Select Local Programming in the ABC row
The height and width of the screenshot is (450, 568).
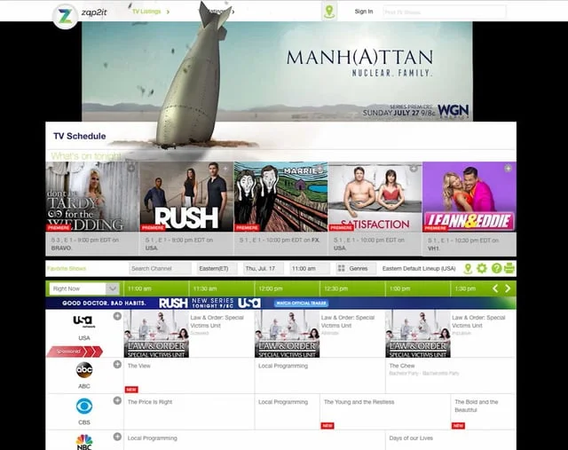click(283, 366)
